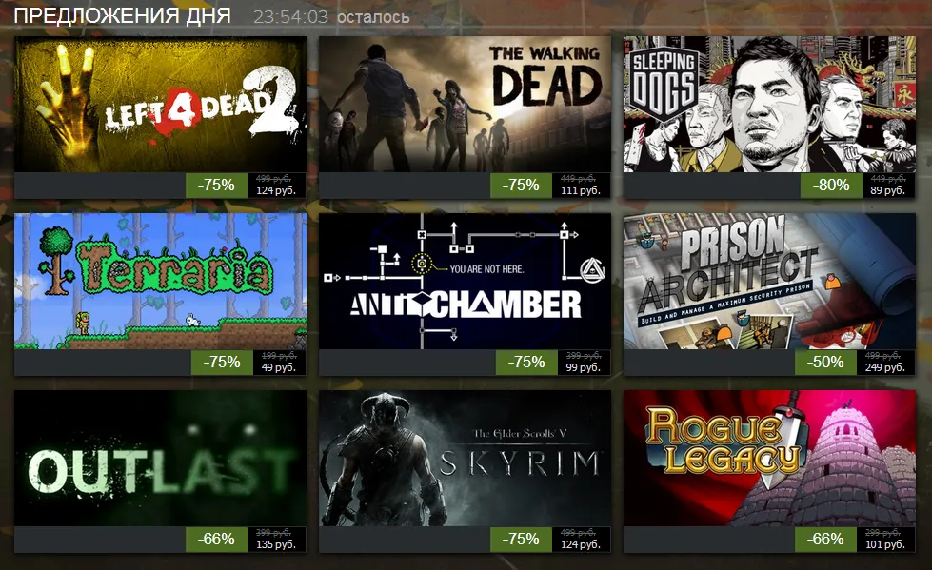Viewport: 932px width, 570px height.
Task: Select the Outlast game banner
Action: coord(161,459)
